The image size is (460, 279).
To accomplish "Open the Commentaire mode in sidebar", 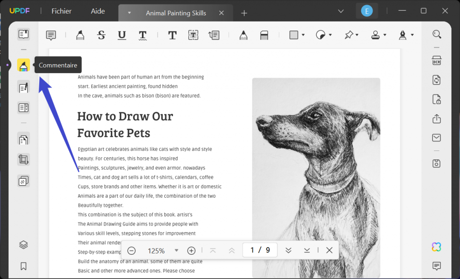I will 23,66.
